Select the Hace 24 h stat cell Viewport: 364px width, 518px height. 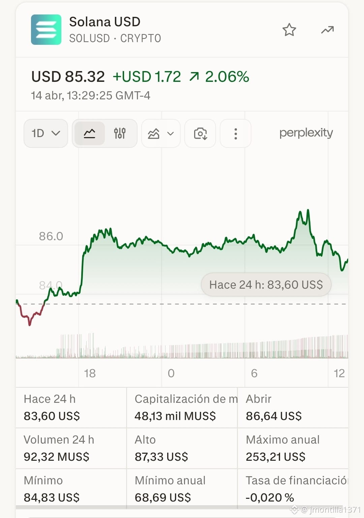(x=71, y=408)
